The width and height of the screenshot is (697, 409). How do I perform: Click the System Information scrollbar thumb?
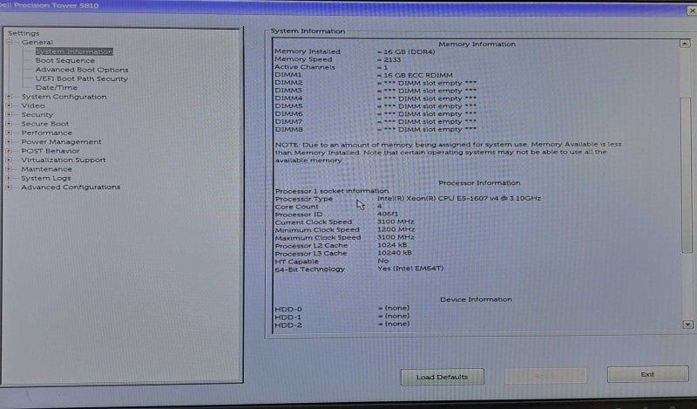coord(687,176)
